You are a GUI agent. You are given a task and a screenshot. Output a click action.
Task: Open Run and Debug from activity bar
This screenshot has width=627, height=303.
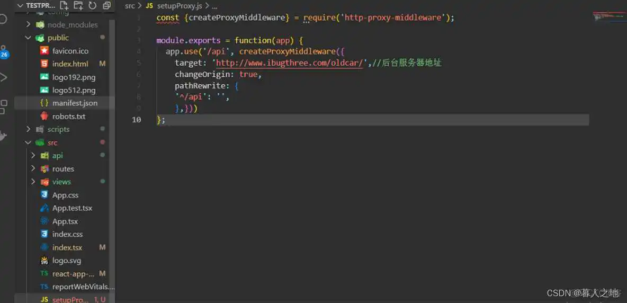pyautogui.click(x=4, y=77)
